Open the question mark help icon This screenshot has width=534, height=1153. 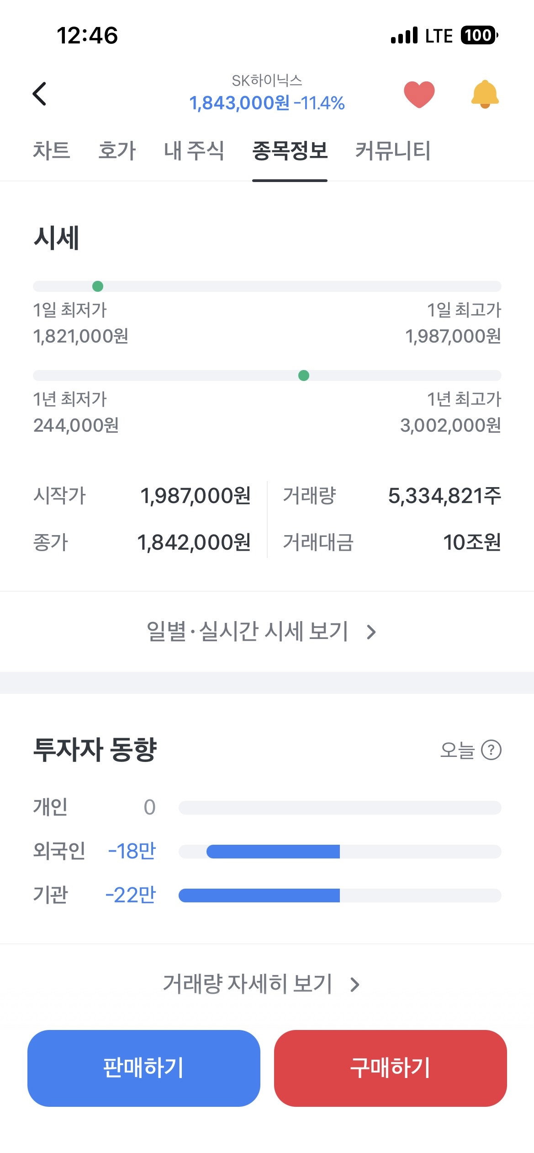(x=492, y=750)
